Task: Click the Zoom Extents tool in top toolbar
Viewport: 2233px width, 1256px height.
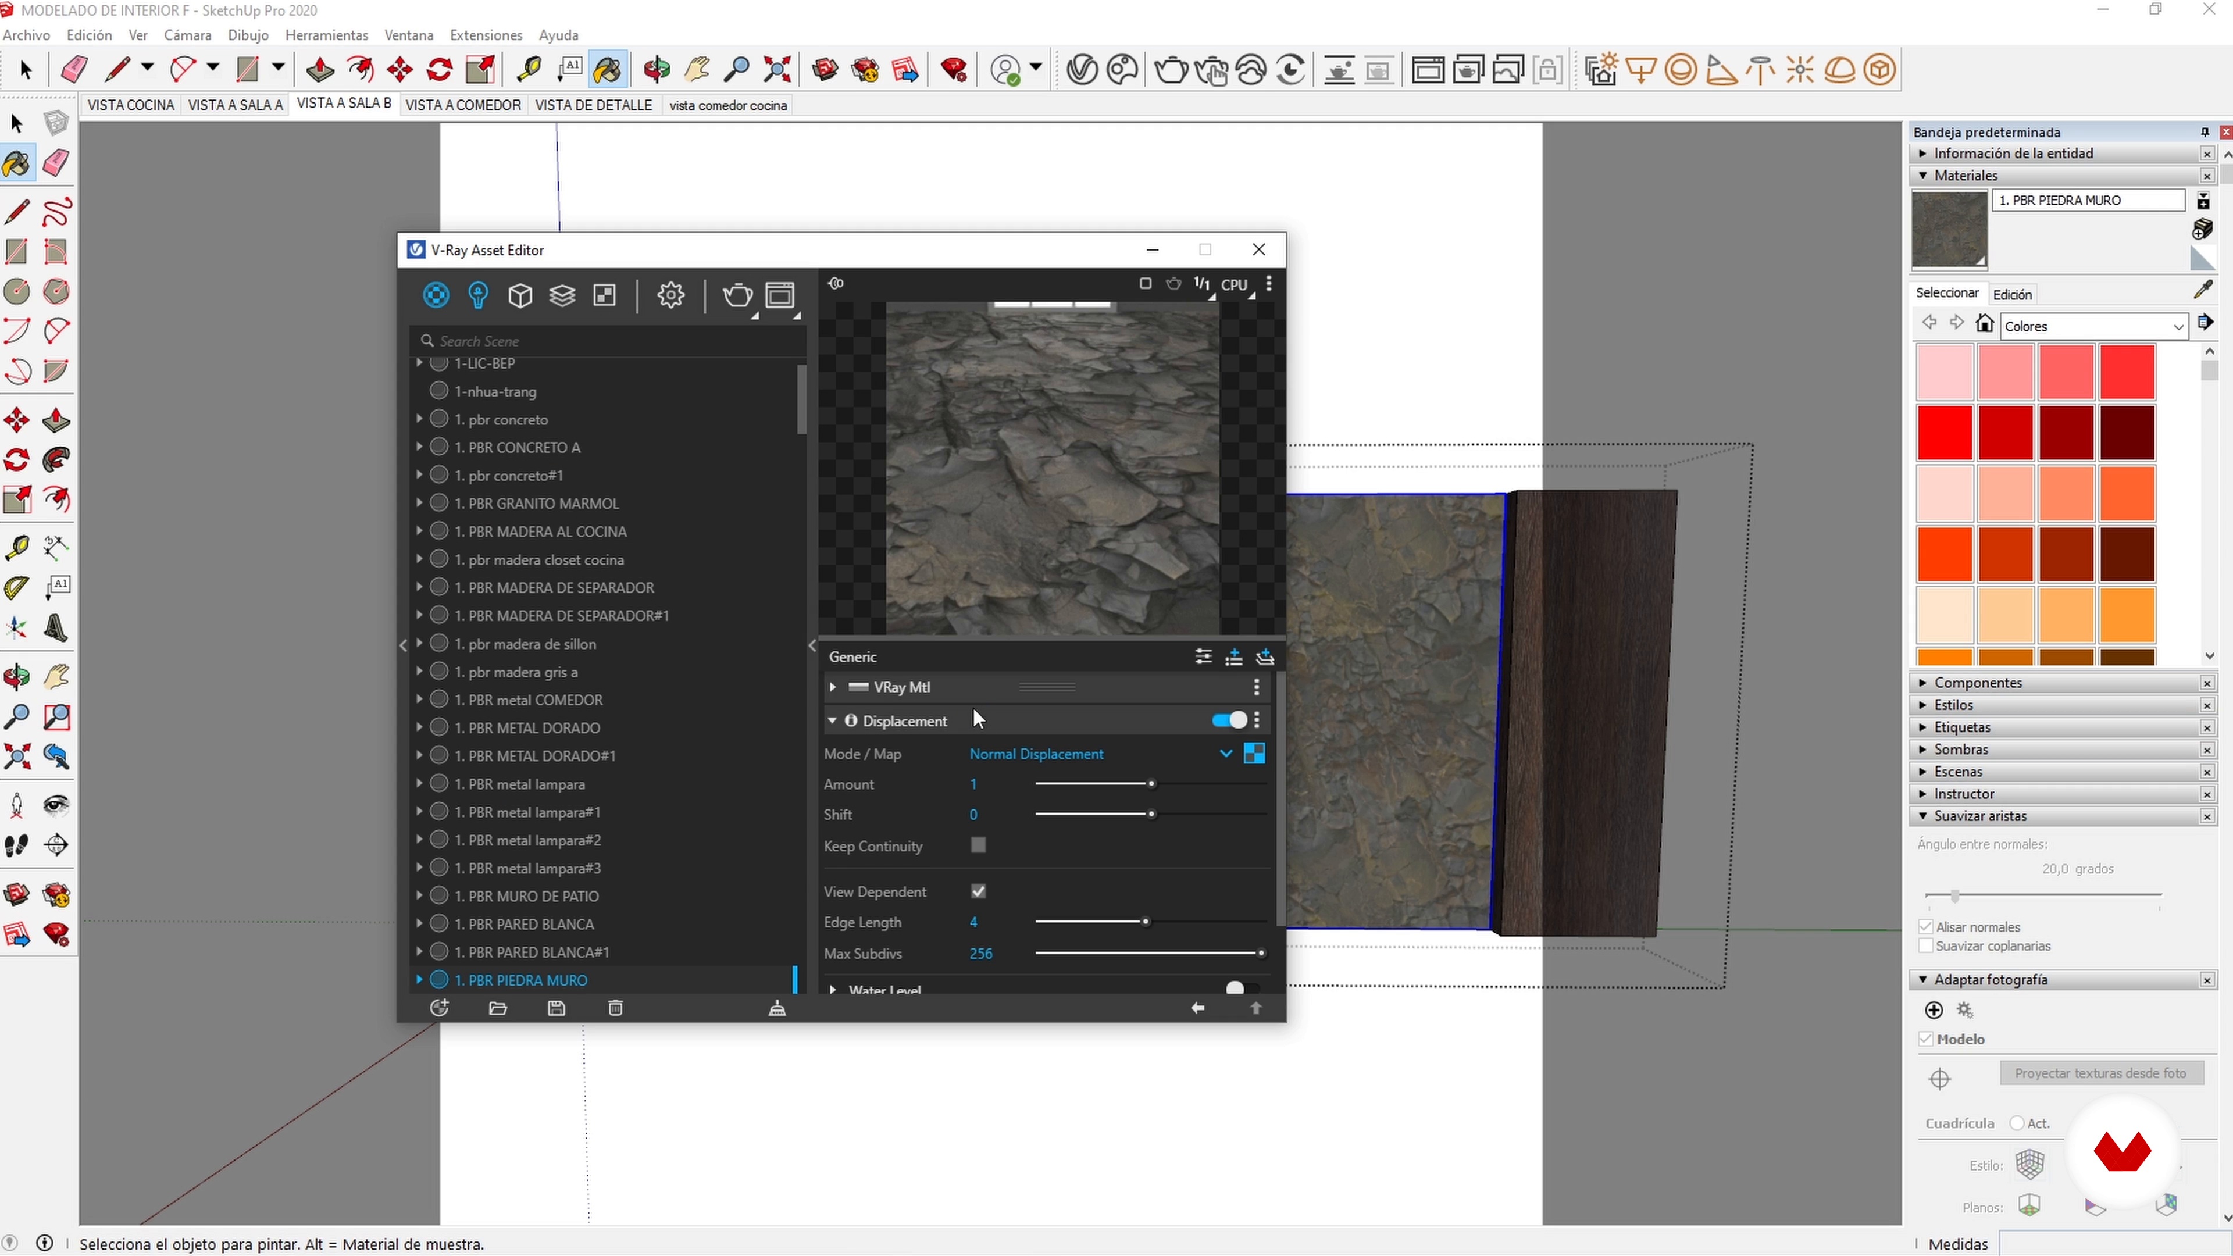Action: pyautogui.click(x=777, y=69)
